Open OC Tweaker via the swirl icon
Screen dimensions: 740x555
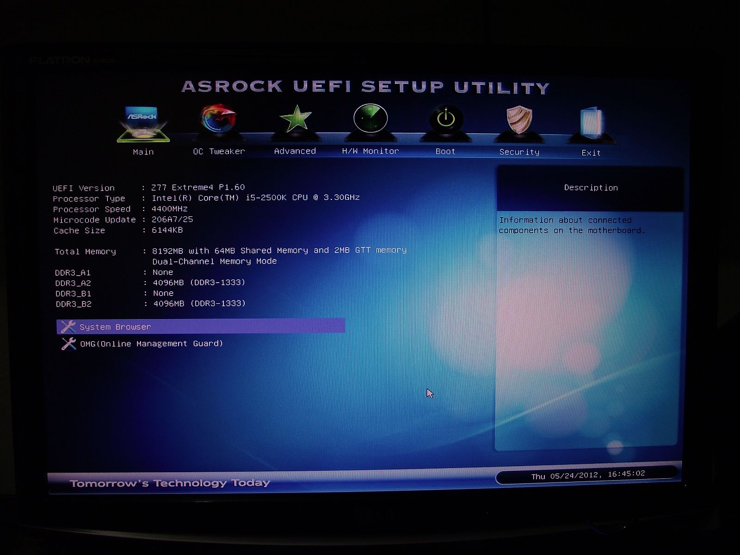219,119
